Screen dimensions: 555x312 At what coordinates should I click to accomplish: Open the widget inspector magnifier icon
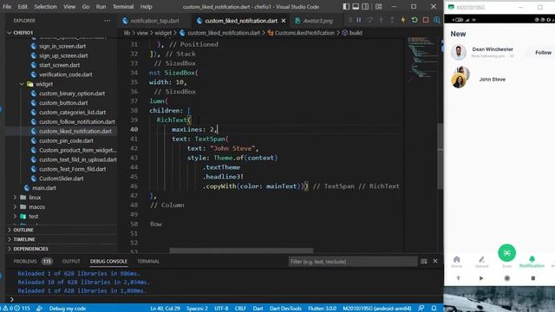[437, 20]
